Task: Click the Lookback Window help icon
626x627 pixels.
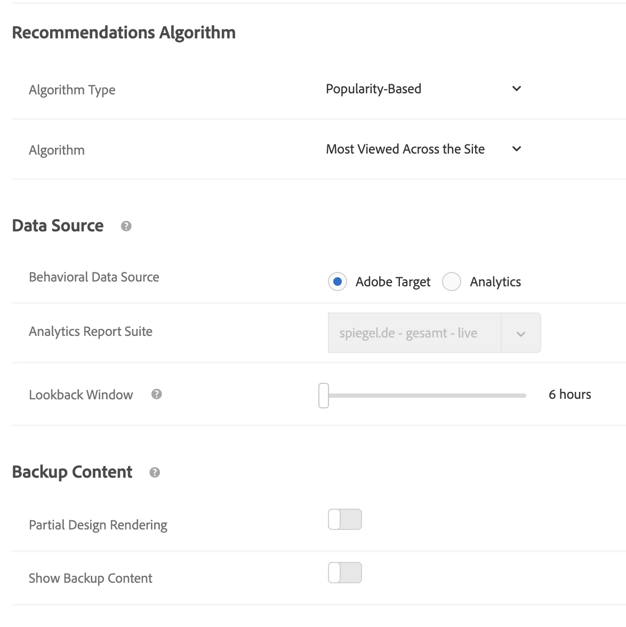Action: point(156,395)
